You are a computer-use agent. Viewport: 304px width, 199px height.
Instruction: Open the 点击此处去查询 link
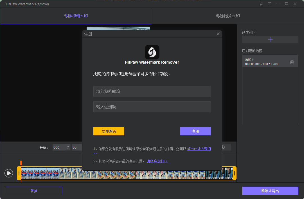tap(199, 149)
